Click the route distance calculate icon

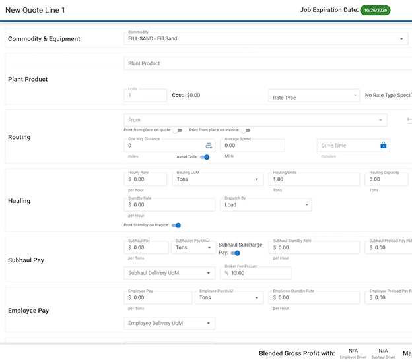tap(209, 146)
